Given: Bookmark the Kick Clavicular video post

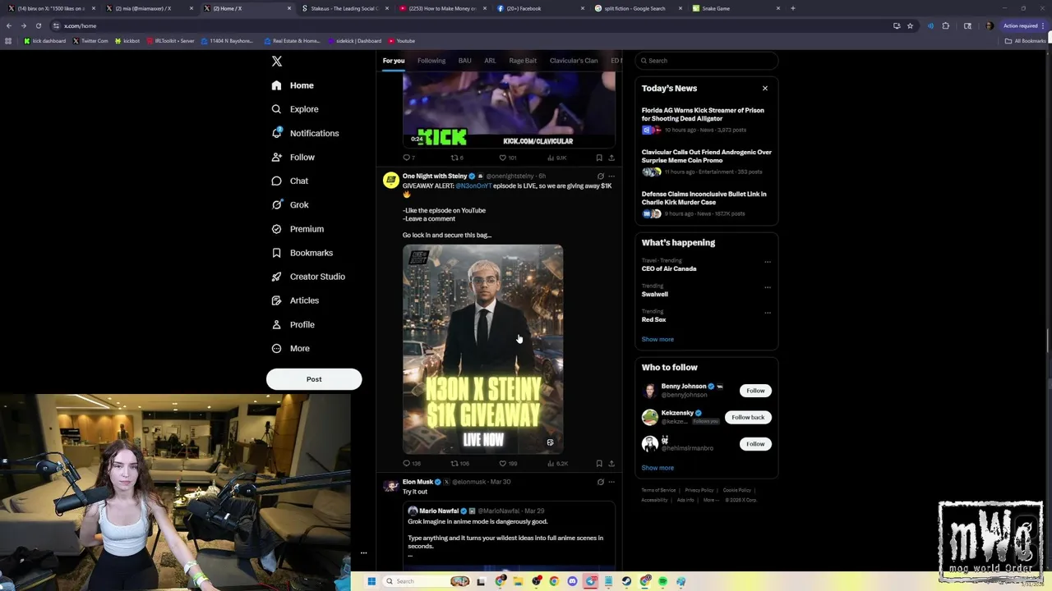Looking at the screenshot, I should pyautogui.click(x=599, y=158).
